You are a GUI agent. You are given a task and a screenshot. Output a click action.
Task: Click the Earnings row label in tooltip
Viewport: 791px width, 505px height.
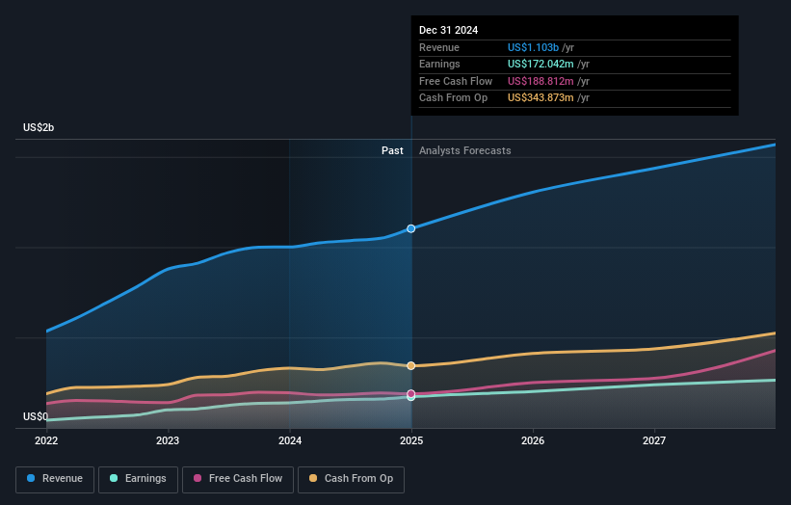[x=439, y=64]
